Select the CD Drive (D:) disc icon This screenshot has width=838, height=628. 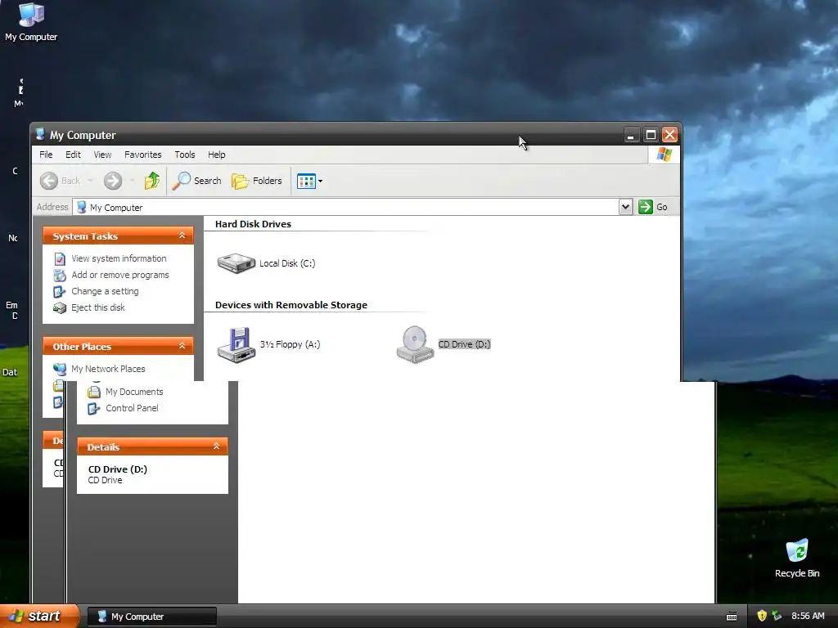tap(415, 344)
